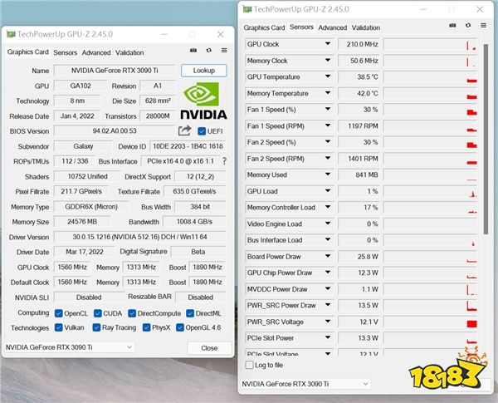Click the Driver Version field

click(139, 237)
